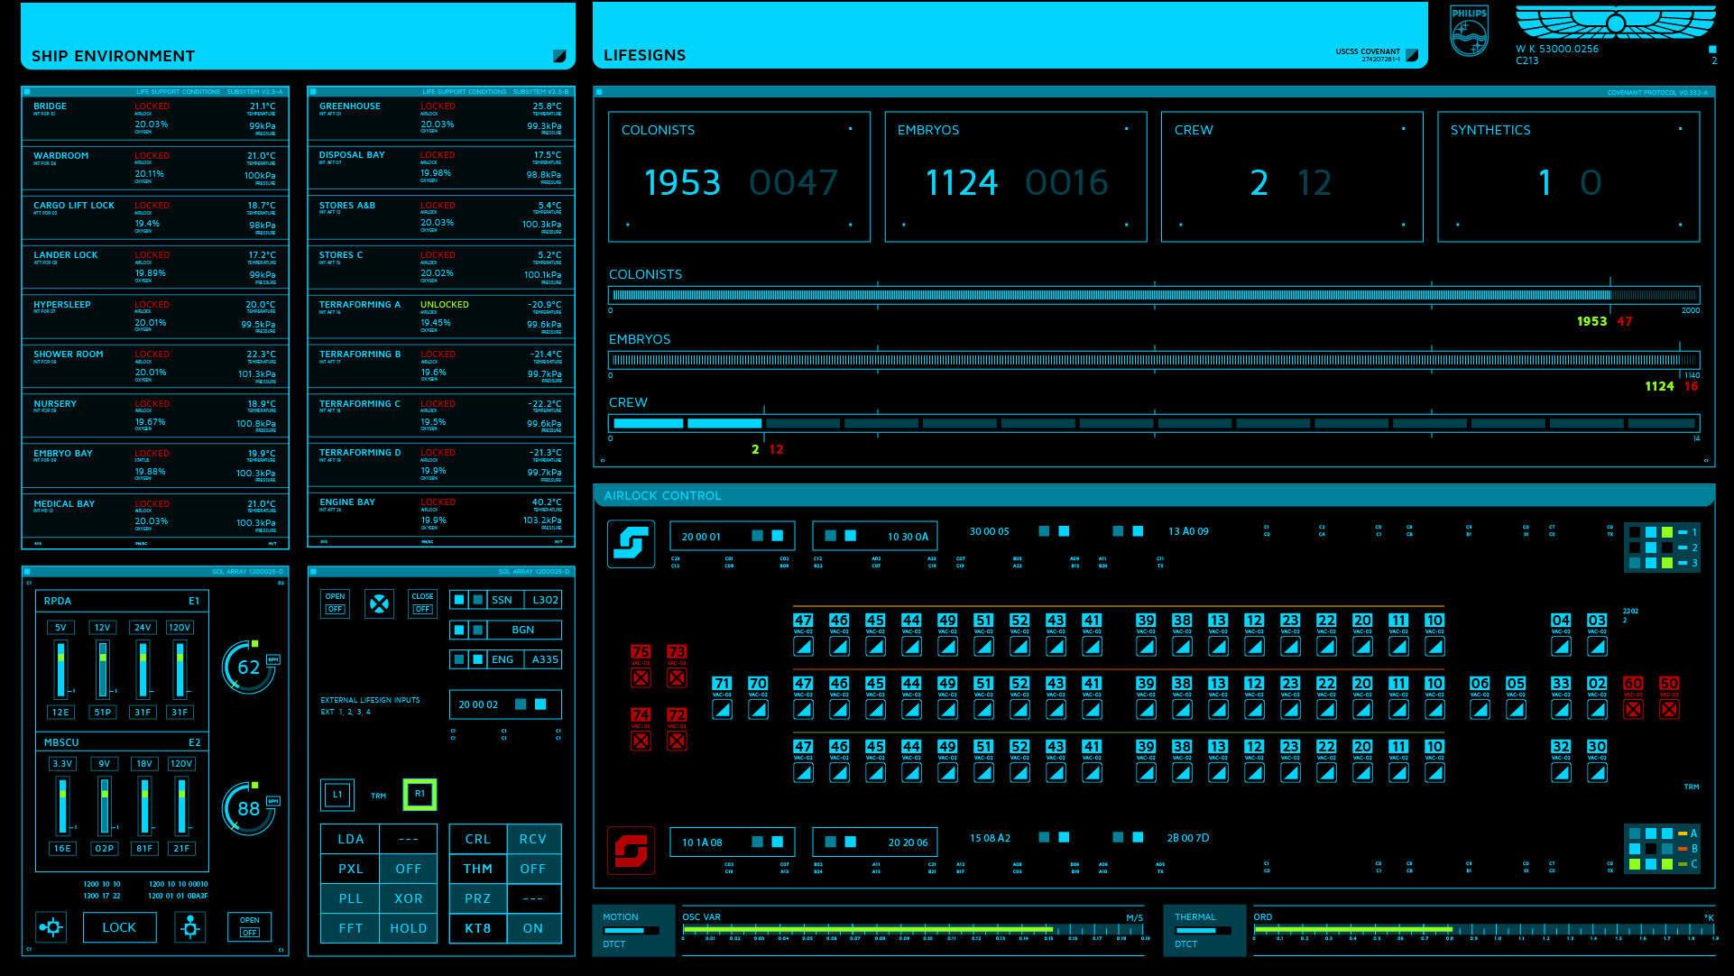Toggle the bright square indicator beside ENG
This screenshot has height=976, width=1734.
478,659
